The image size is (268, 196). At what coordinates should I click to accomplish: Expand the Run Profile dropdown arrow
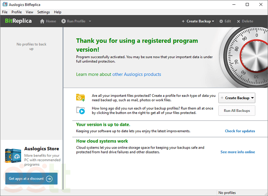point(90,21)
